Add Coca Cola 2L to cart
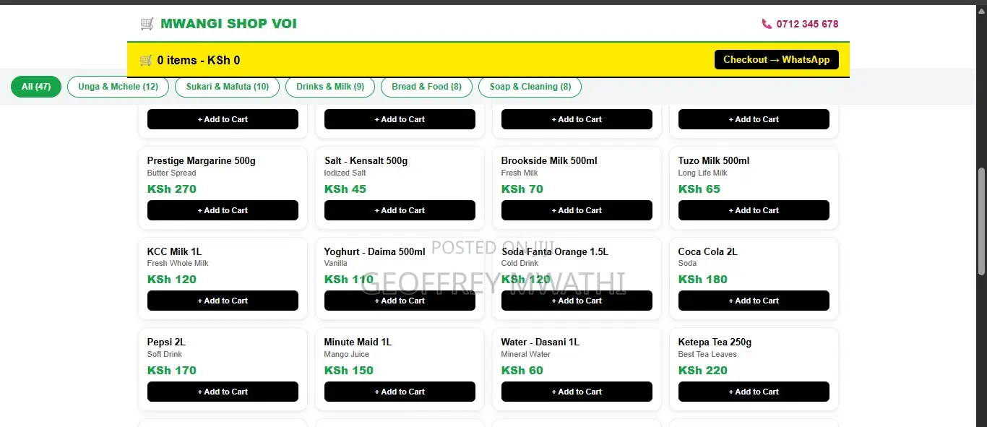The height and width of the screenshot is (427, 987). tap(754, 301)
